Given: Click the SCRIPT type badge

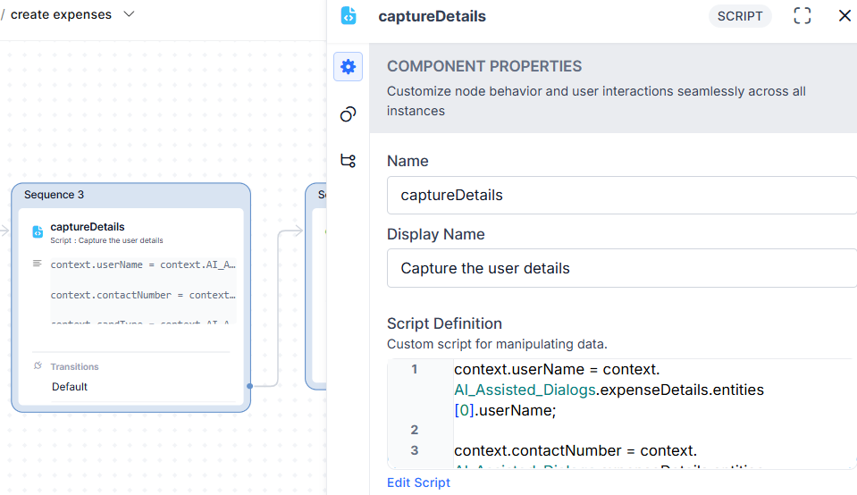Looking at the screenshot, I should pos(740,16).
